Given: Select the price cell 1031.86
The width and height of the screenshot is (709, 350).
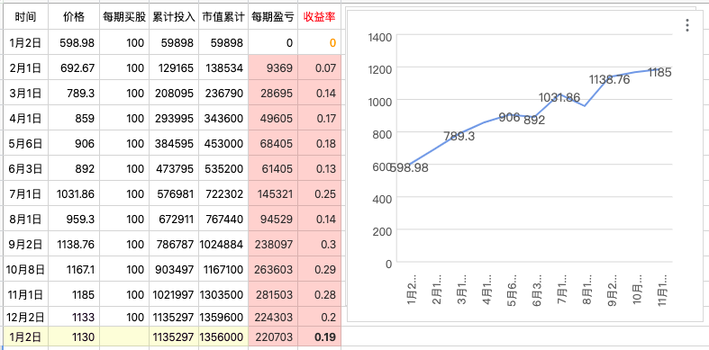Looking at the screenshot, I should (74, 194).
